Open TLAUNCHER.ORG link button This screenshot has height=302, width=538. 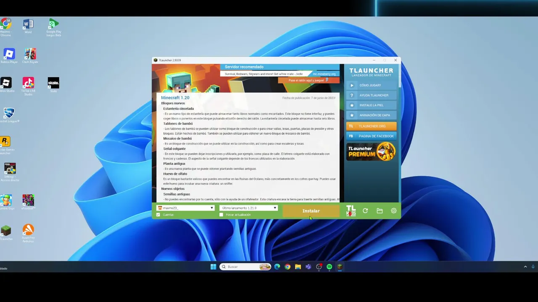tap(372, 126)
